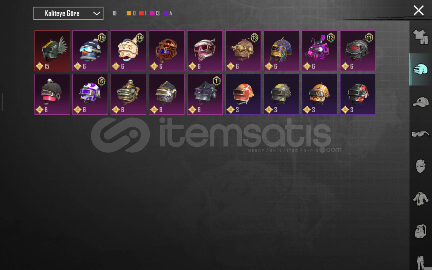
Task: Select the orange pumpkin face helmet
Action: [x=320, y=94]
